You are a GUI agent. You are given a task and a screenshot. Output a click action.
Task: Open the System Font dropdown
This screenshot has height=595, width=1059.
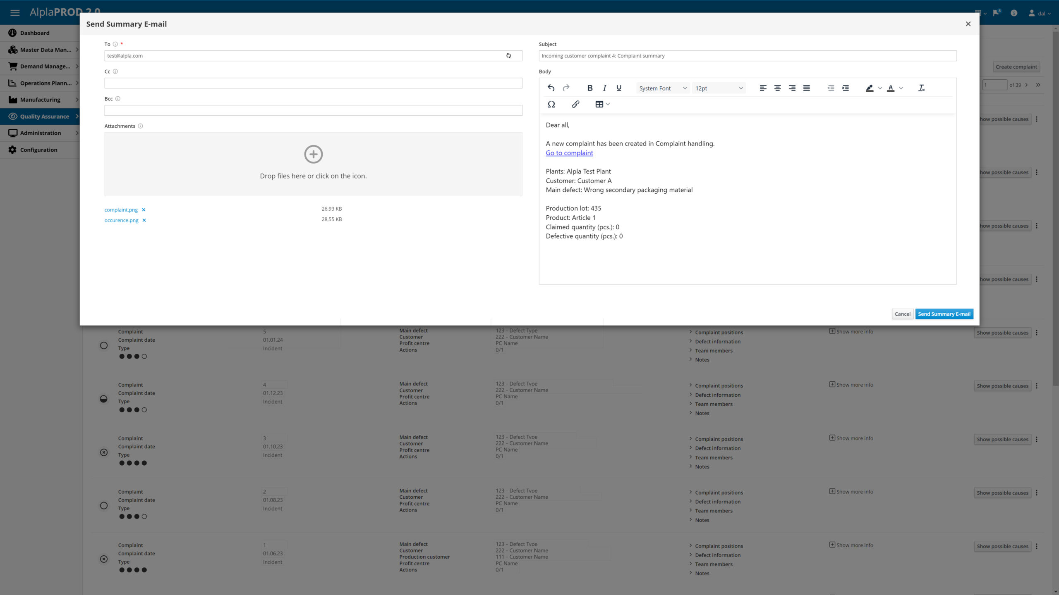[663, 88]
